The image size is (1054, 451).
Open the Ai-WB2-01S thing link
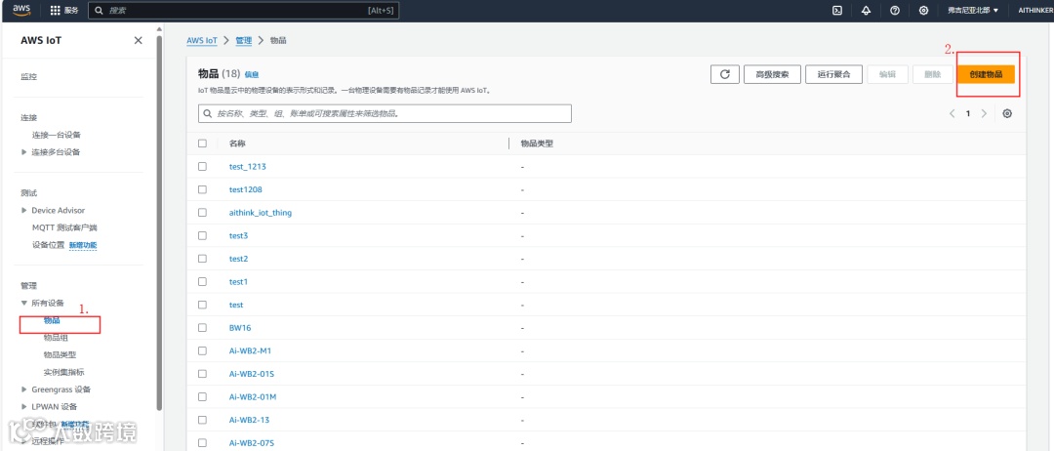click(252, 374)
